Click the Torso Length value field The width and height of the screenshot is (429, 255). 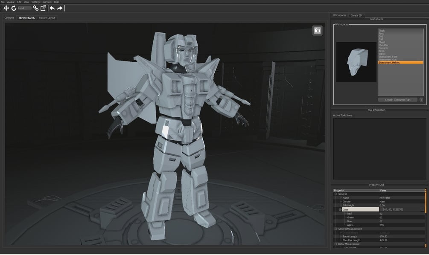pyautogui.click(x=402, y=236)
